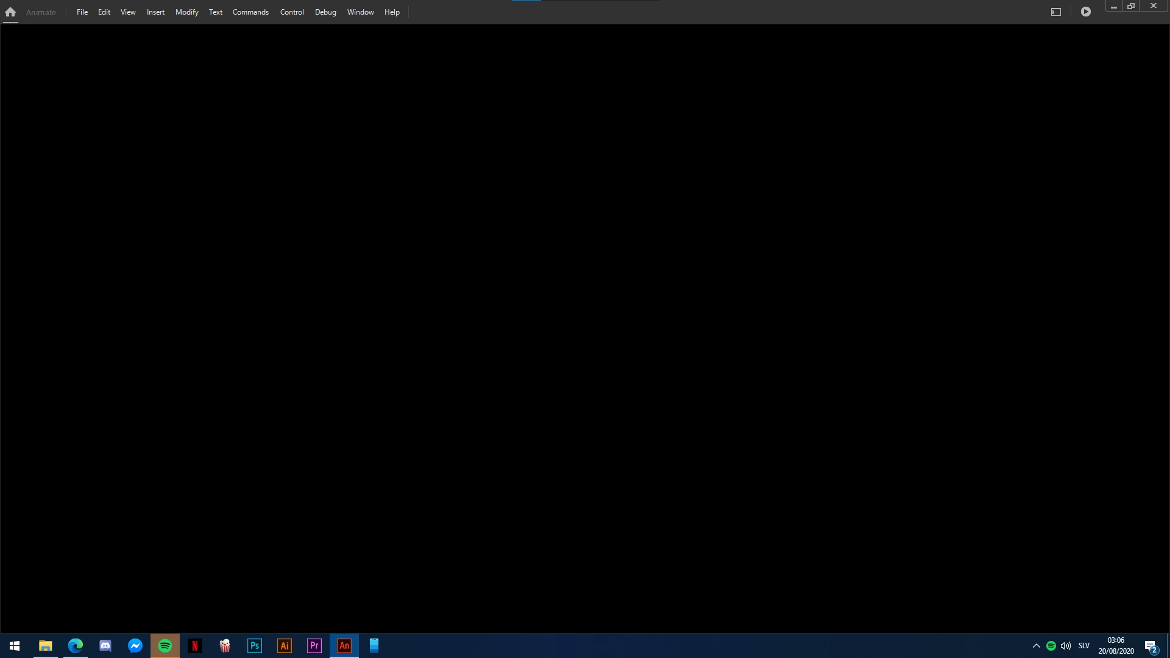Open the Window menu
This screenshot has width=1170, height=658.
360,12
